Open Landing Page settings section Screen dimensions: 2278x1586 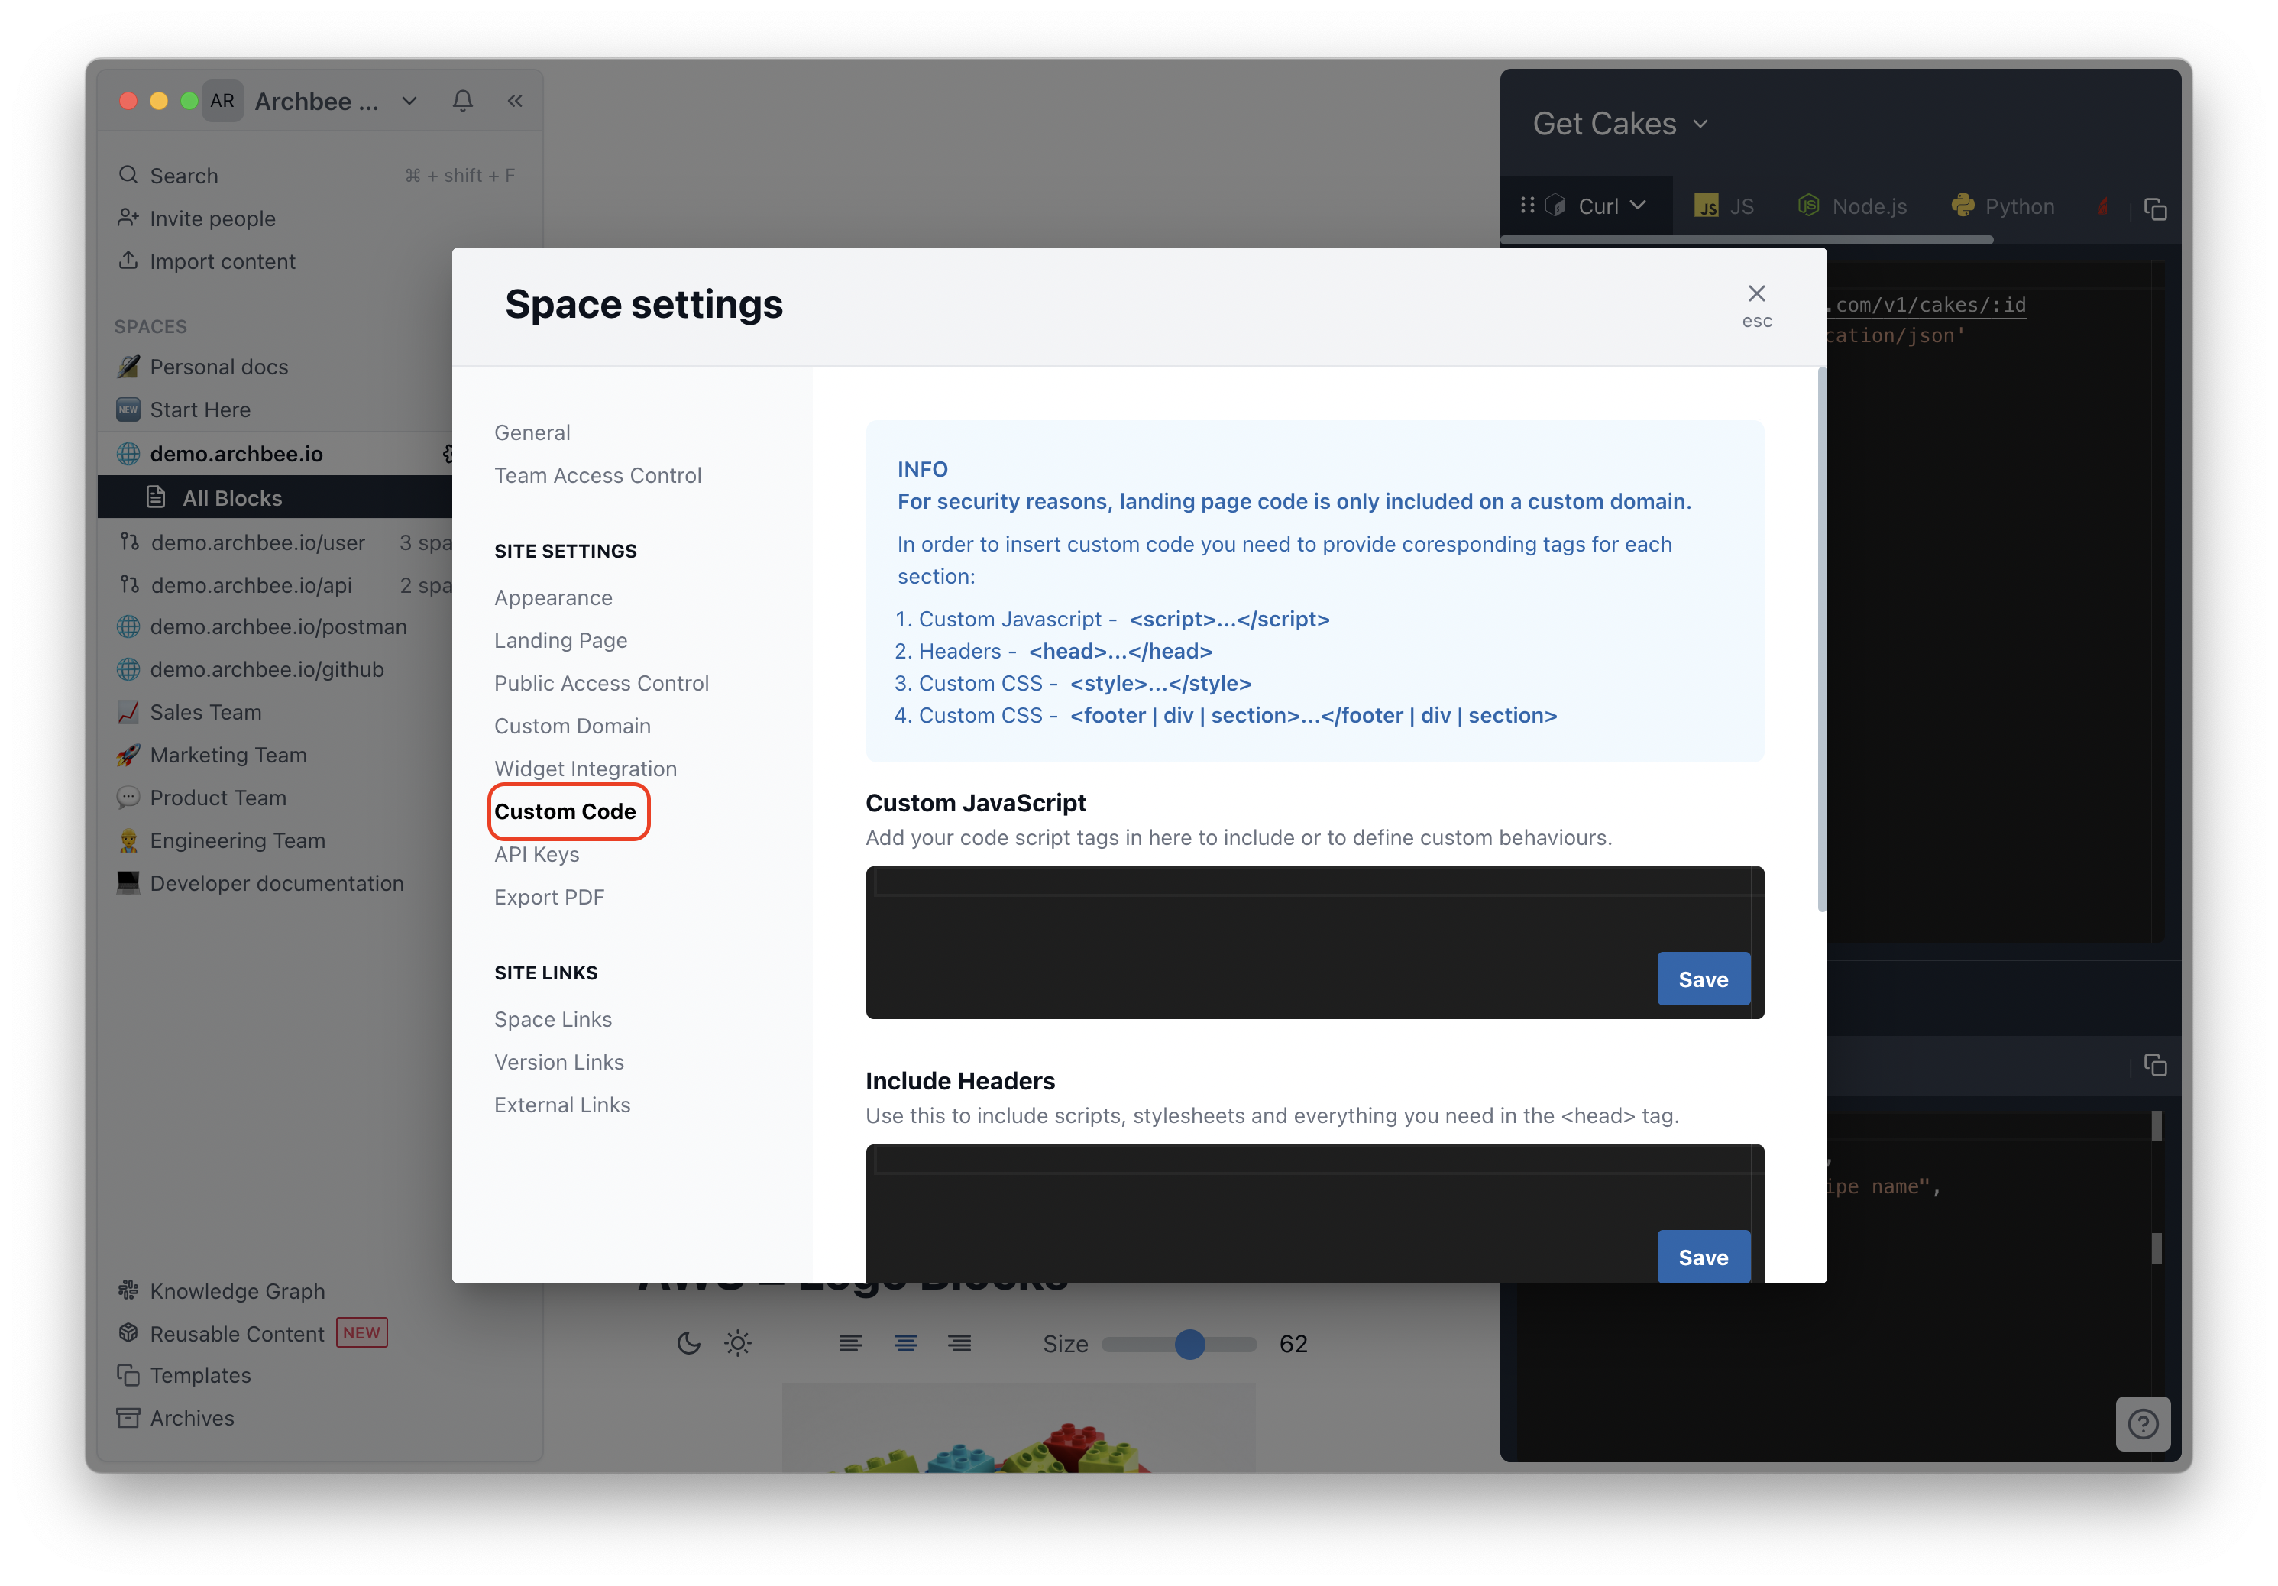coord(561,640)
